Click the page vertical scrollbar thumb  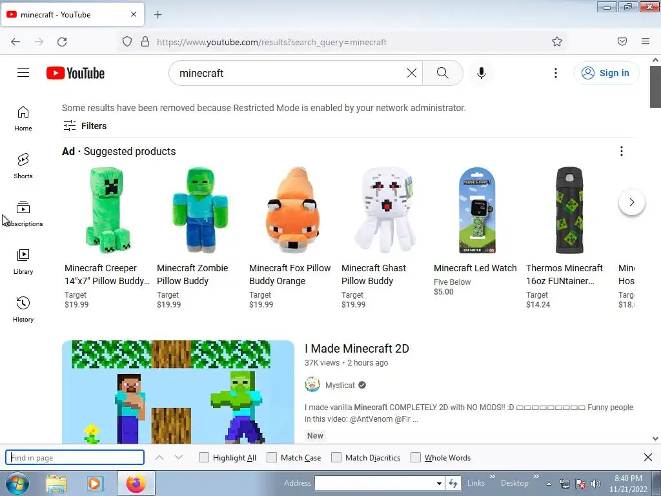[655, 87]
